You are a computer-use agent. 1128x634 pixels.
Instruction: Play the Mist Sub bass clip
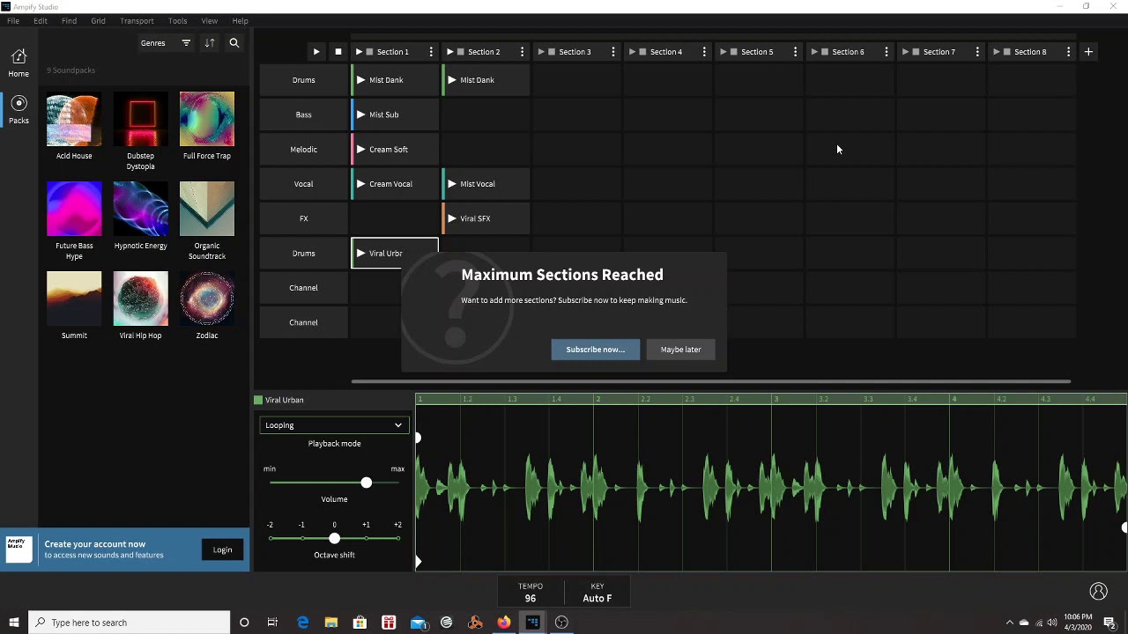(x=360, y=114)
